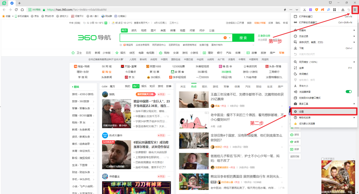Expand the dropdown arrow next to 收藏
This screenshot has height=194, width=359.
(13, 16)
